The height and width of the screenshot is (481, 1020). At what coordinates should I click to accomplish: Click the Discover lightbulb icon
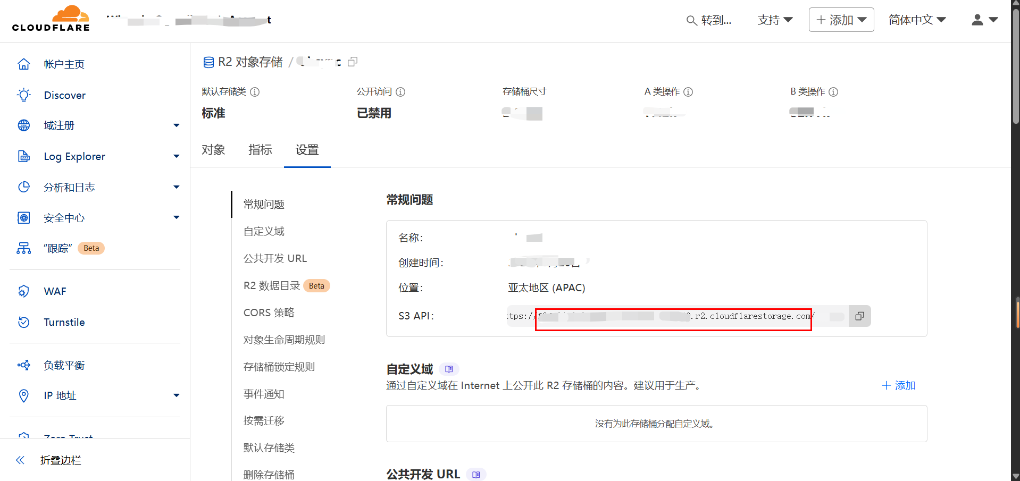point(24,95)
